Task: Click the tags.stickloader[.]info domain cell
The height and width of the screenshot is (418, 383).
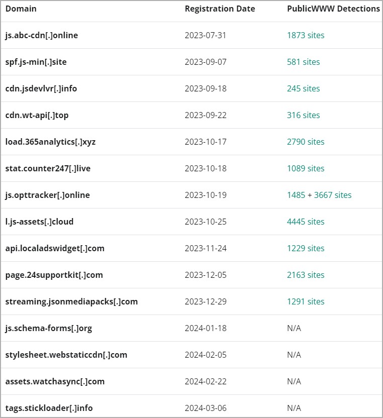Action: (49, 408)
